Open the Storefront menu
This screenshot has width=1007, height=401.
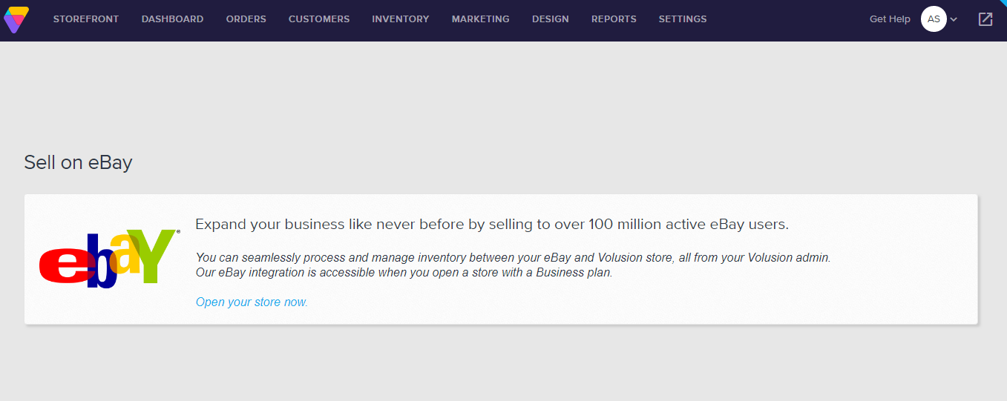pyautogui.click(x=86, y=19)
